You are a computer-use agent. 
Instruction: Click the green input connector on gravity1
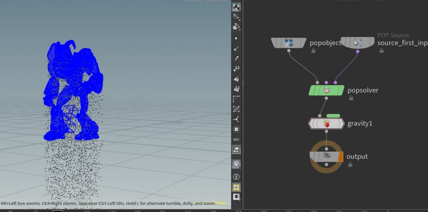pos(333,116)
